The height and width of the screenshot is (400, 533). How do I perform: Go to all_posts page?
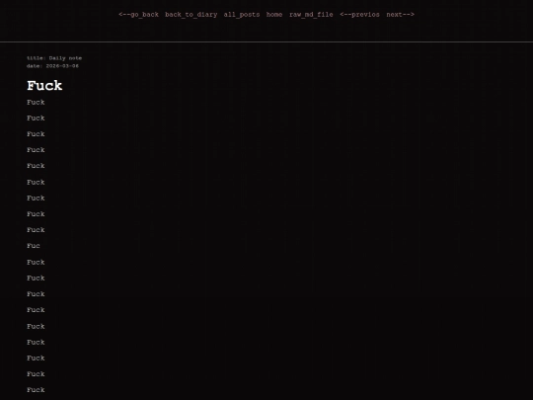tap(242, 15)
